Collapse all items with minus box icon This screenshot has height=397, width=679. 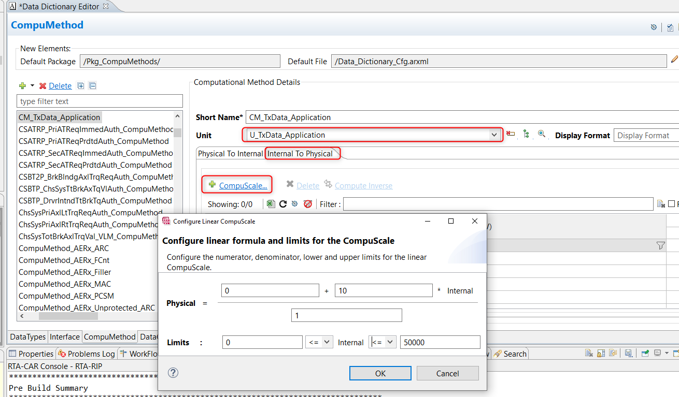coord(92,86)
